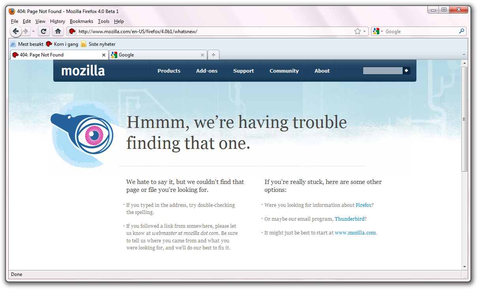Open the Products navigation item
The image size is (478, 289).
[169, 71]
